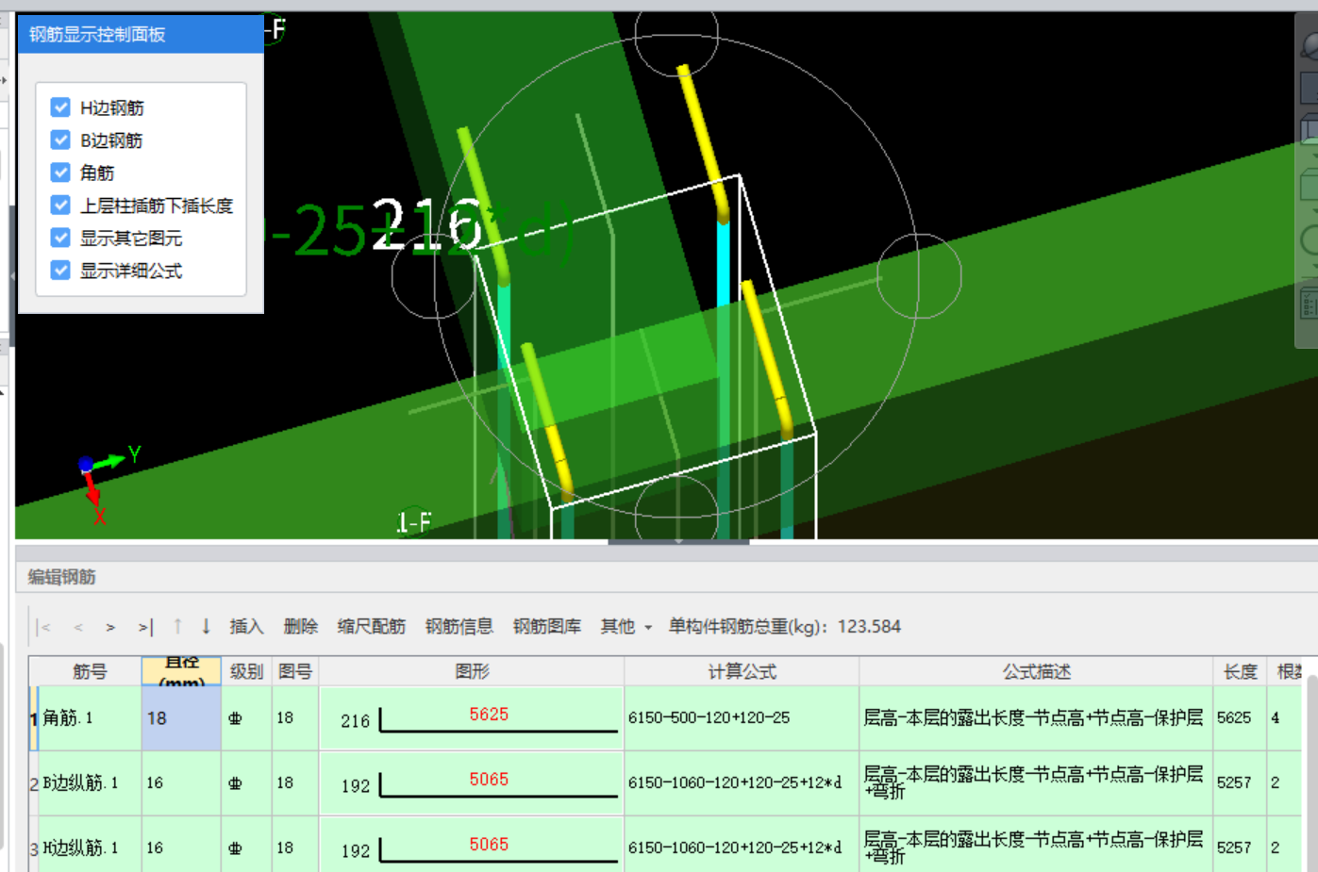The width and height of the screenshot is (1318, 872).
Task: Click the formula description in 角筋.1 row
Action: pyautogui.click(x=1034, y=718)
